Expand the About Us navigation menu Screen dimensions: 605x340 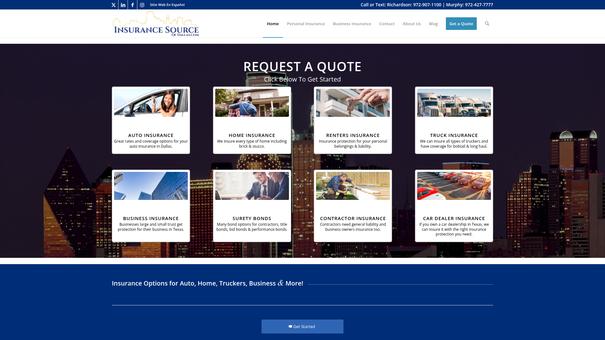[x=412, y=24]
